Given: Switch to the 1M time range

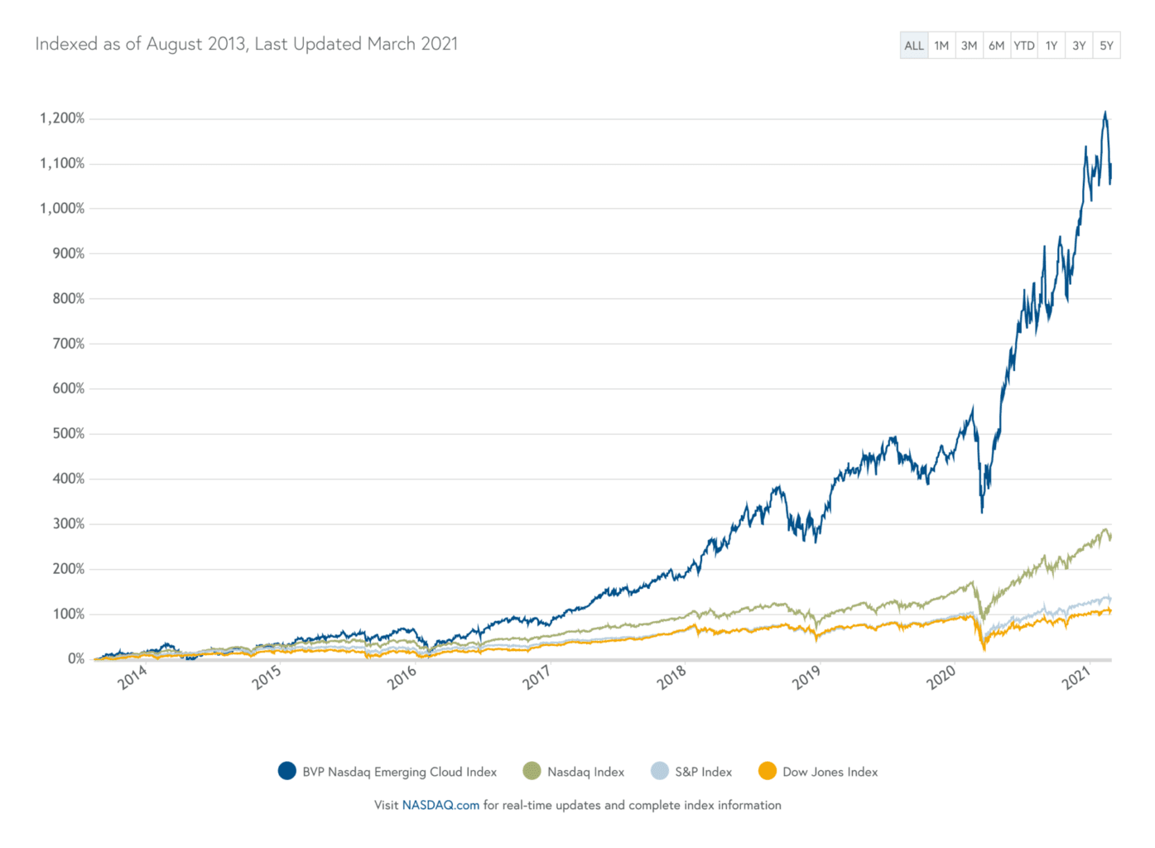Looking at the screenshot, I should [941, 46].
